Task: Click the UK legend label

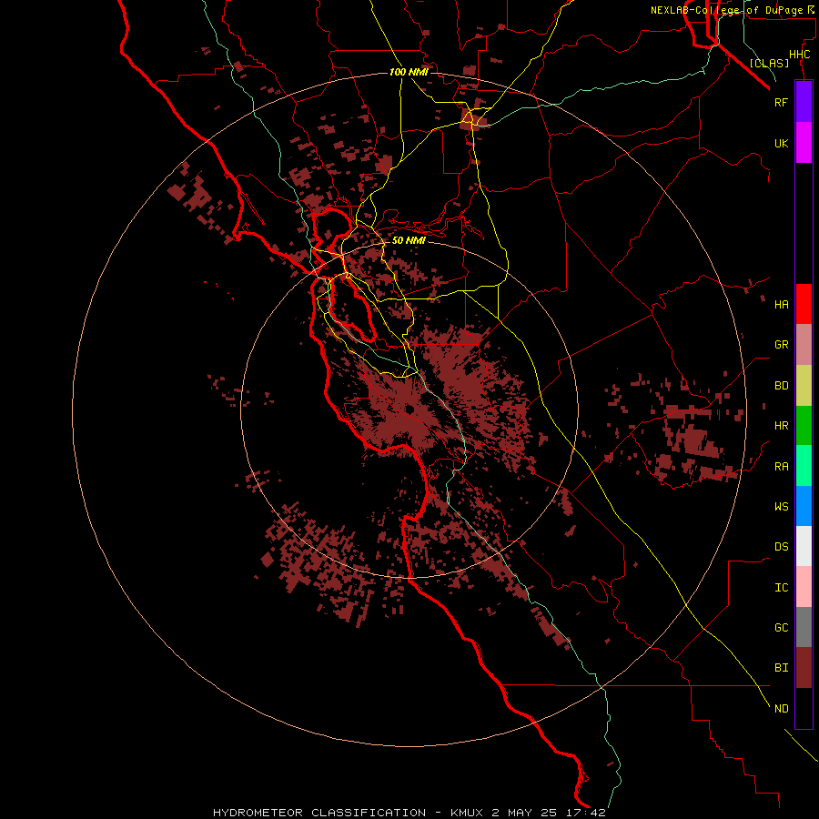Action: click(x=781, y=143)
